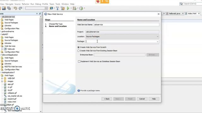This screenshot has width=202, height=113.
Task: Click the Undo toolbar icon
Action: [x=15, y=8]
